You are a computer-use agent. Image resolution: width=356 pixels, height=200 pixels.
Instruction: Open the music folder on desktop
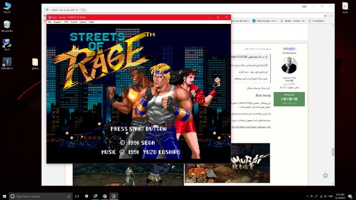coord(345,7)
